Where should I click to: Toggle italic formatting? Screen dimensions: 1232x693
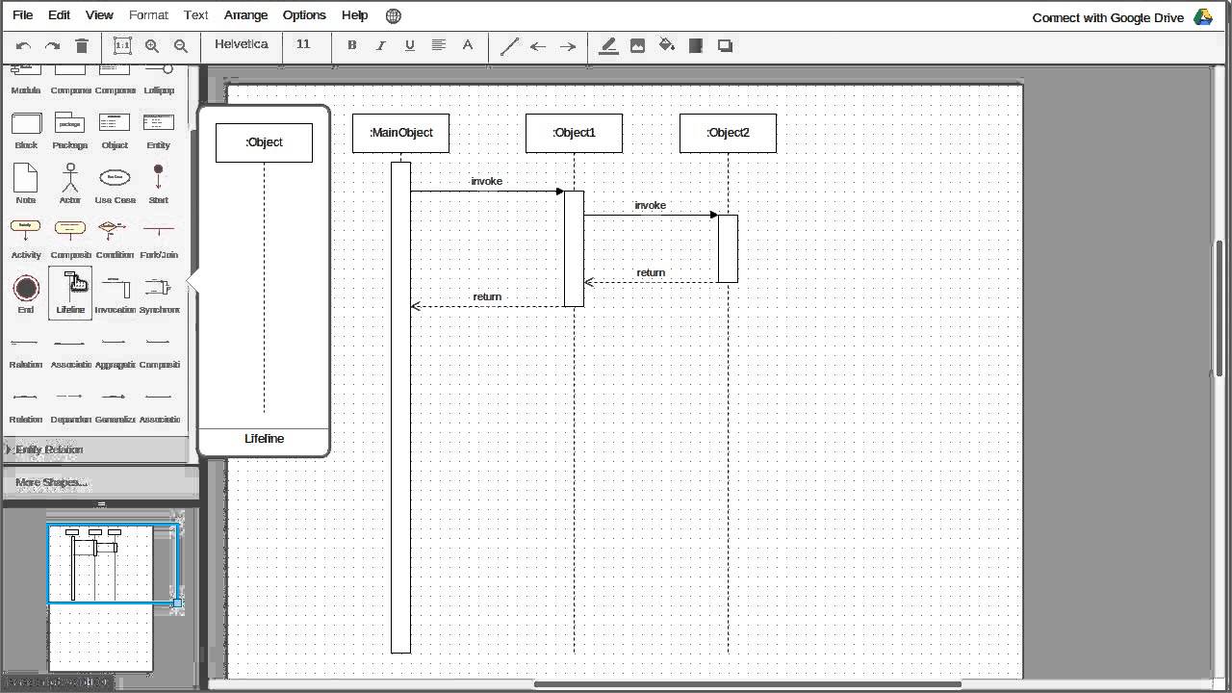[380, 45]
